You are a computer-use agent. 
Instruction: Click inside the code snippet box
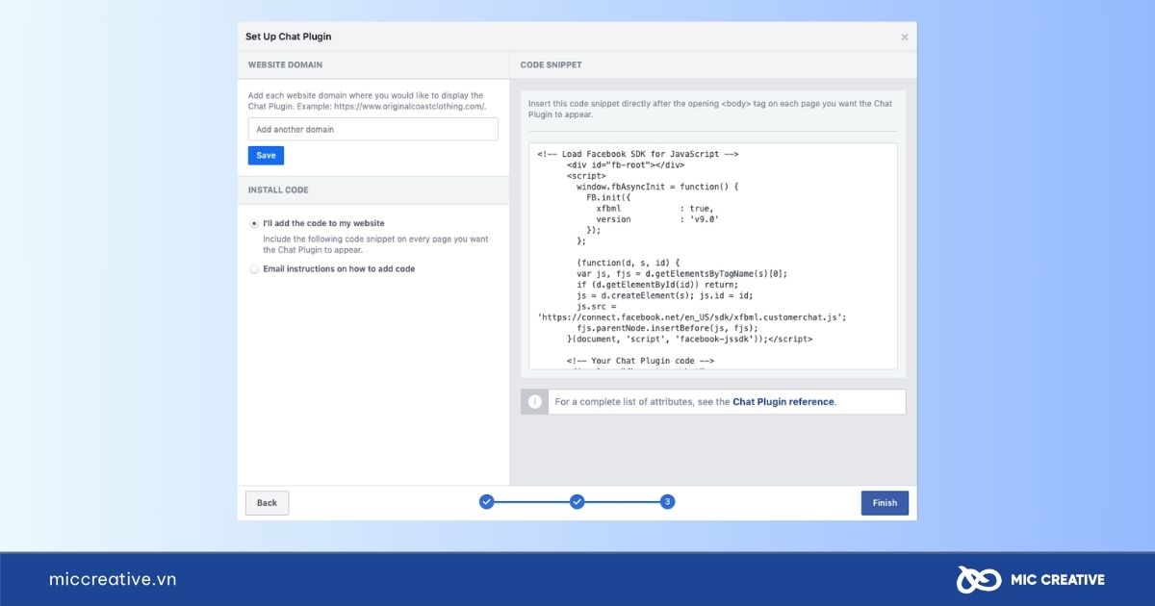(712, 256)
